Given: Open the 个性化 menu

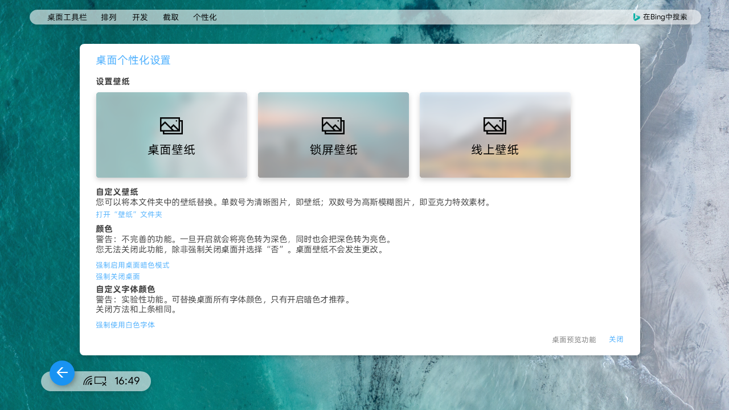Looking at the screenshot, I should 205,17.
